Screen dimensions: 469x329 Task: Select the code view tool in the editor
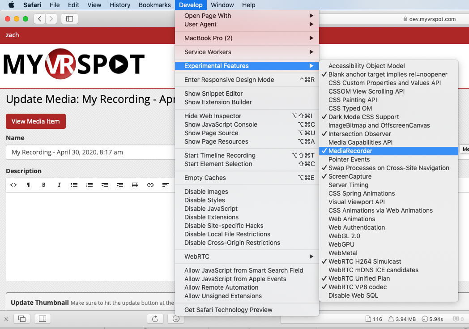(x=13, y=184)
